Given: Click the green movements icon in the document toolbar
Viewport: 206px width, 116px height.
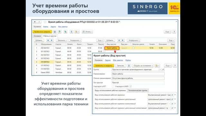Looking at the screenshot, I should pyautogui.click(x=65, y=32).
